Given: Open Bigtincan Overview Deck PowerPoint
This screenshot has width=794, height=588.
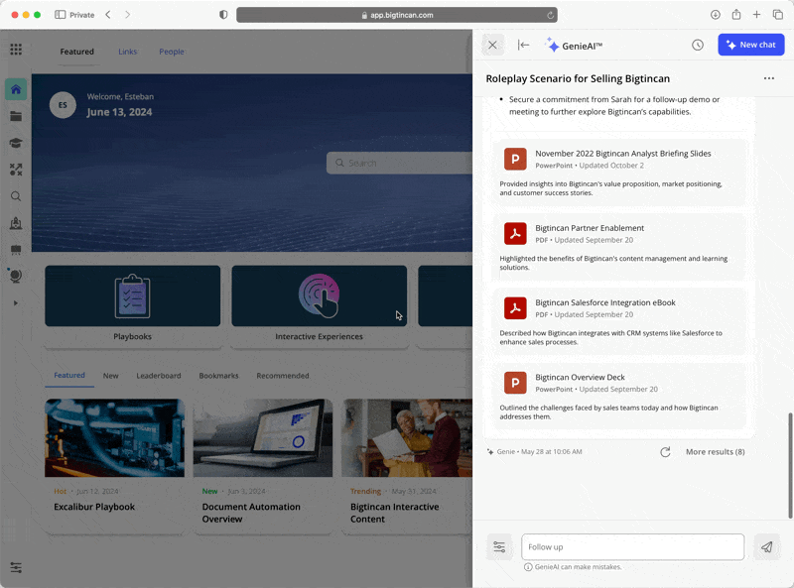Looking at the screenshot, I should tap(618, 397).
